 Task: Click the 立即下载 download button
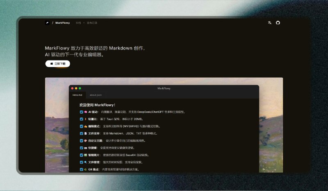pyautogui.click(x=58, y=64)
